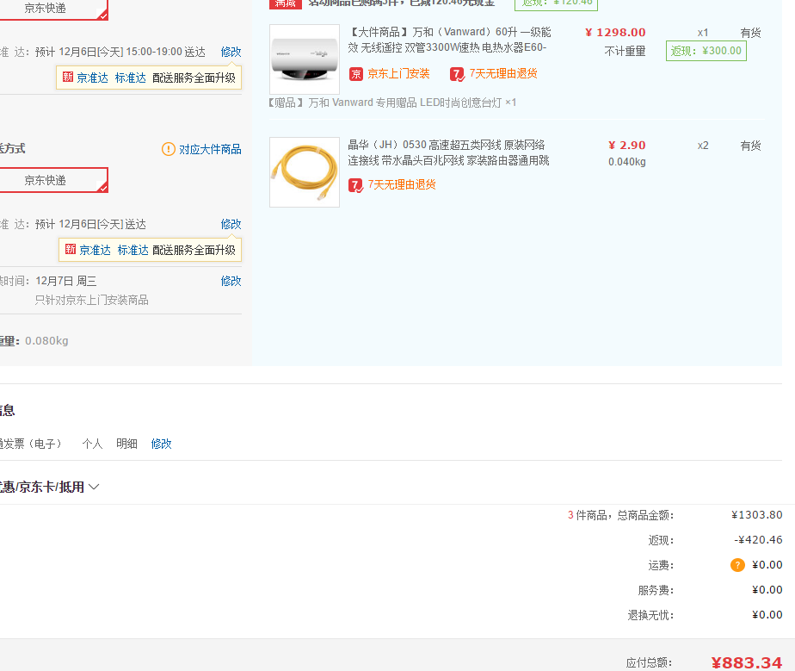Open the 晶华 JH 0530 network cable title

pos(448,152)
